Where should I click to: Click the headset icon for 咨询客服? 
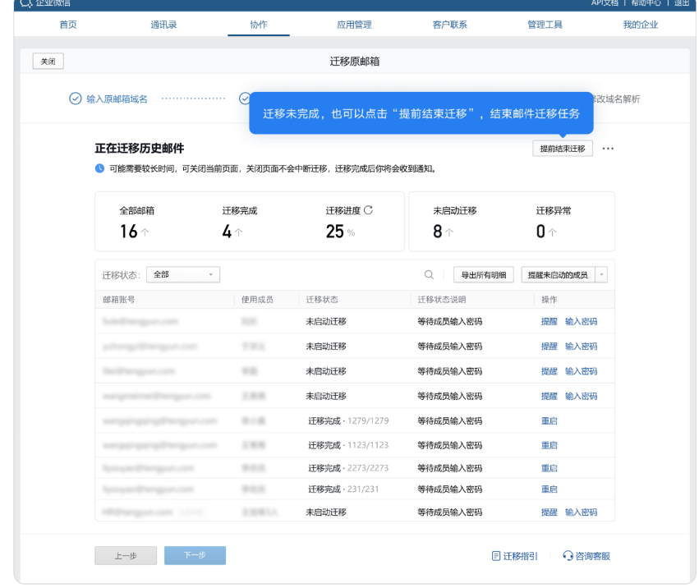tap(568, 555)
